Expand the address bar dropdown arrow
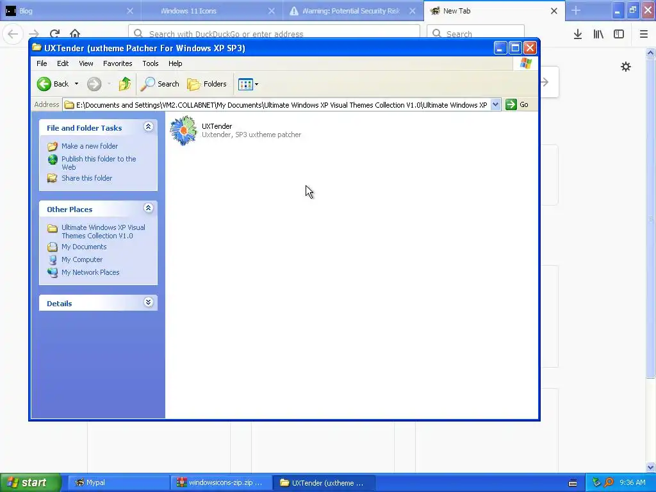656x492 pixels. click(495, 104)
